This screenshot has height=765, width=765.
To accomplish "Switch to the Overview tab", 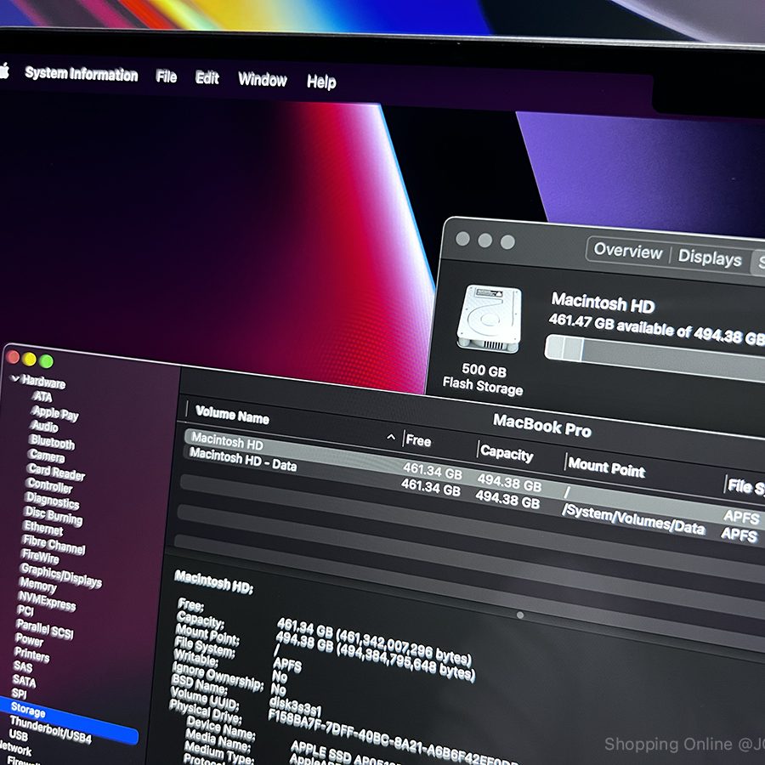I will [628, 252].
